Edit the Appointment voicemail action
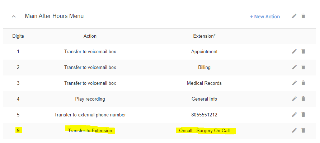320x143 pixels. pyautogui.click(x=294, y=51)
